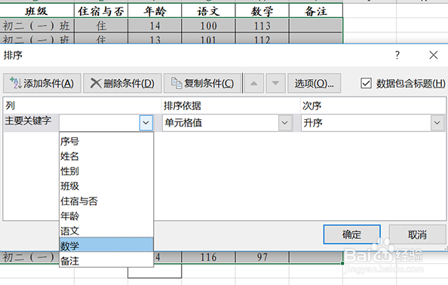Toggle 数据包含标题 checkbox
The width and height of the screenshot is (448, 285).
[x=366, y=84]
